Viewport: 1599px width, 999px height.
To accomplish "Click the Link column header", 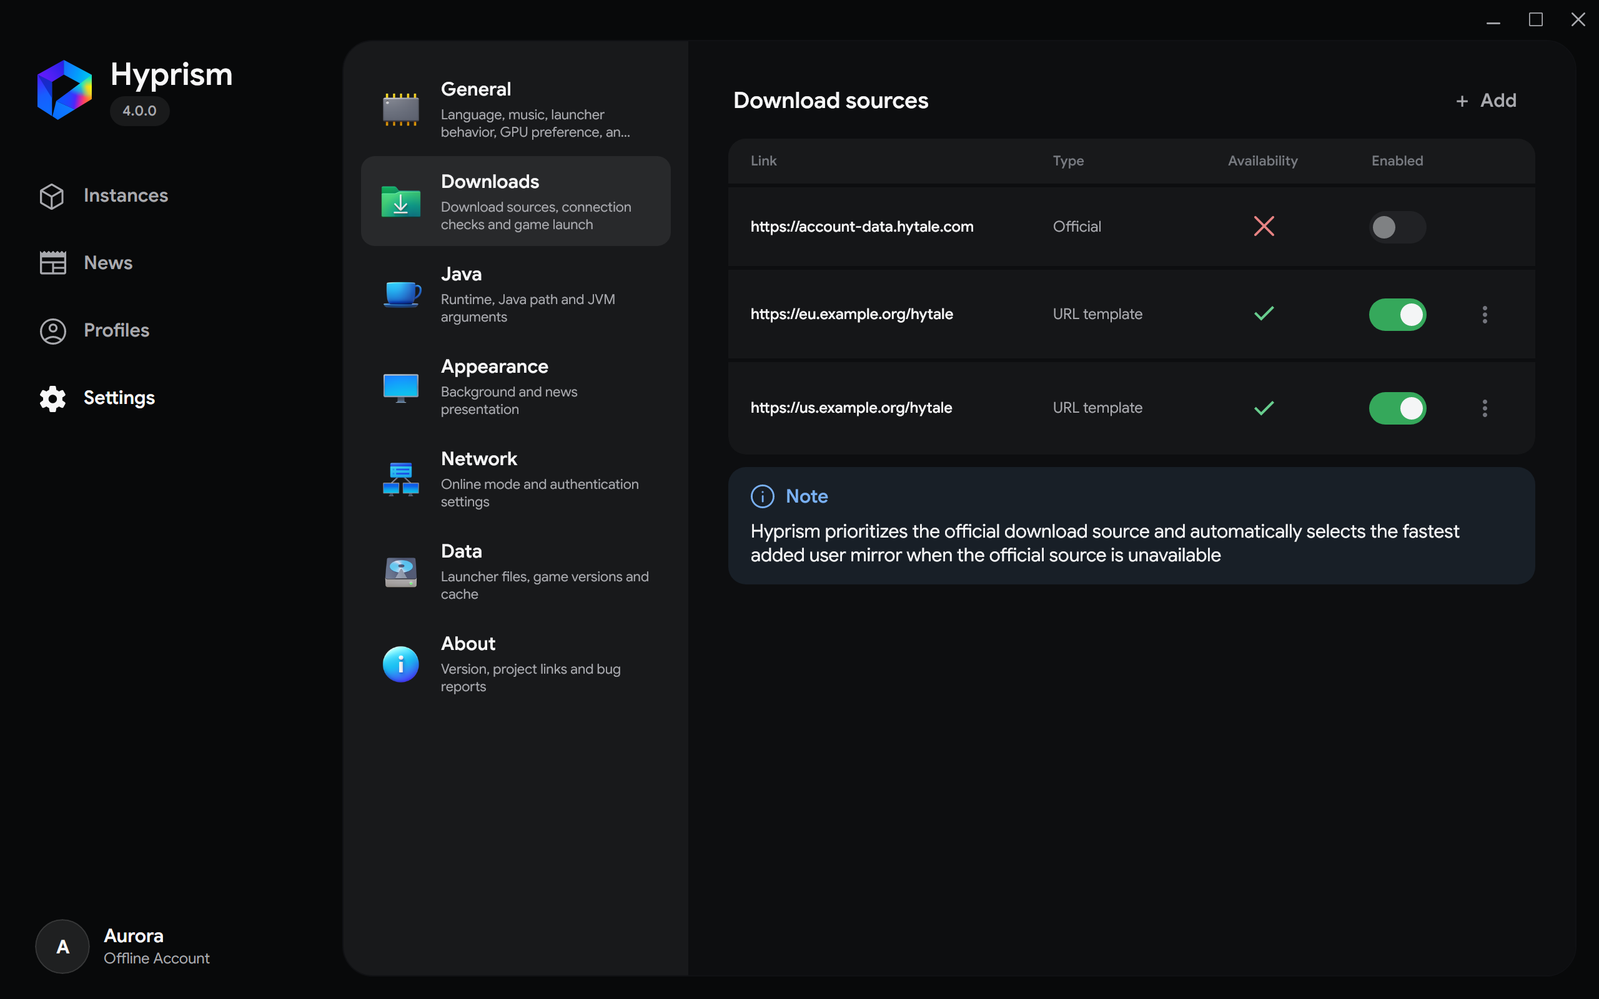I will [x=763, y=160].
